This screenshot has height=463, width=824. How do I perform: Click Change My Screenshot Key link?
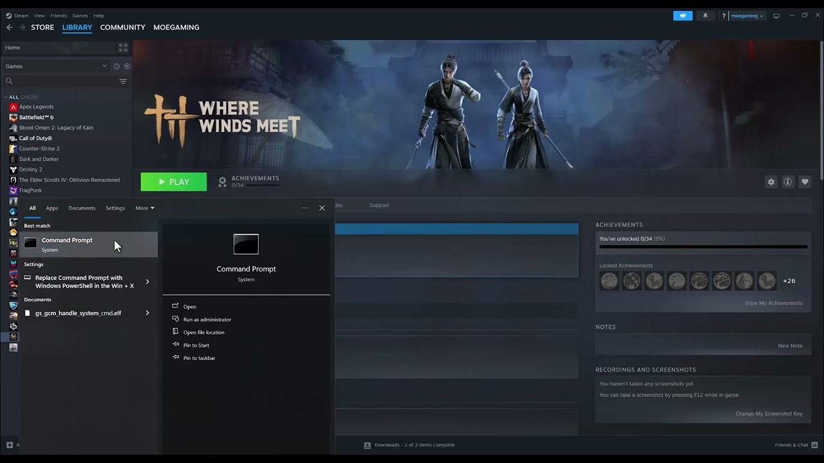tap(769, 414)
